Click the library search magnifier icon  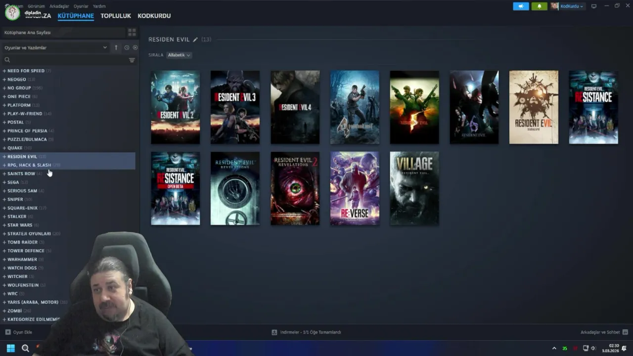point(7,60)
